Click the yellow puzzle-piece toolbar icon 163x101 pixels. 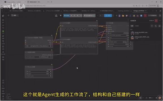click(134, 16)
